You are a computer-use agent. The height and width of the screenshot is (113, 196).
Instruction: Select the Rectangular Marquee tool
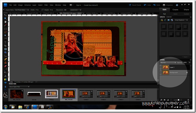tap(5, 29)
